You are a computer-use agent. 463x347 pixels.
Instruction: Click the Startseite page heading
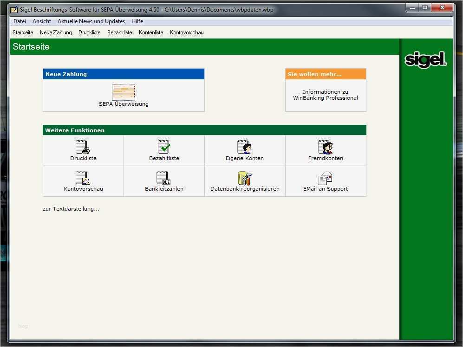(x=31, y=46)
